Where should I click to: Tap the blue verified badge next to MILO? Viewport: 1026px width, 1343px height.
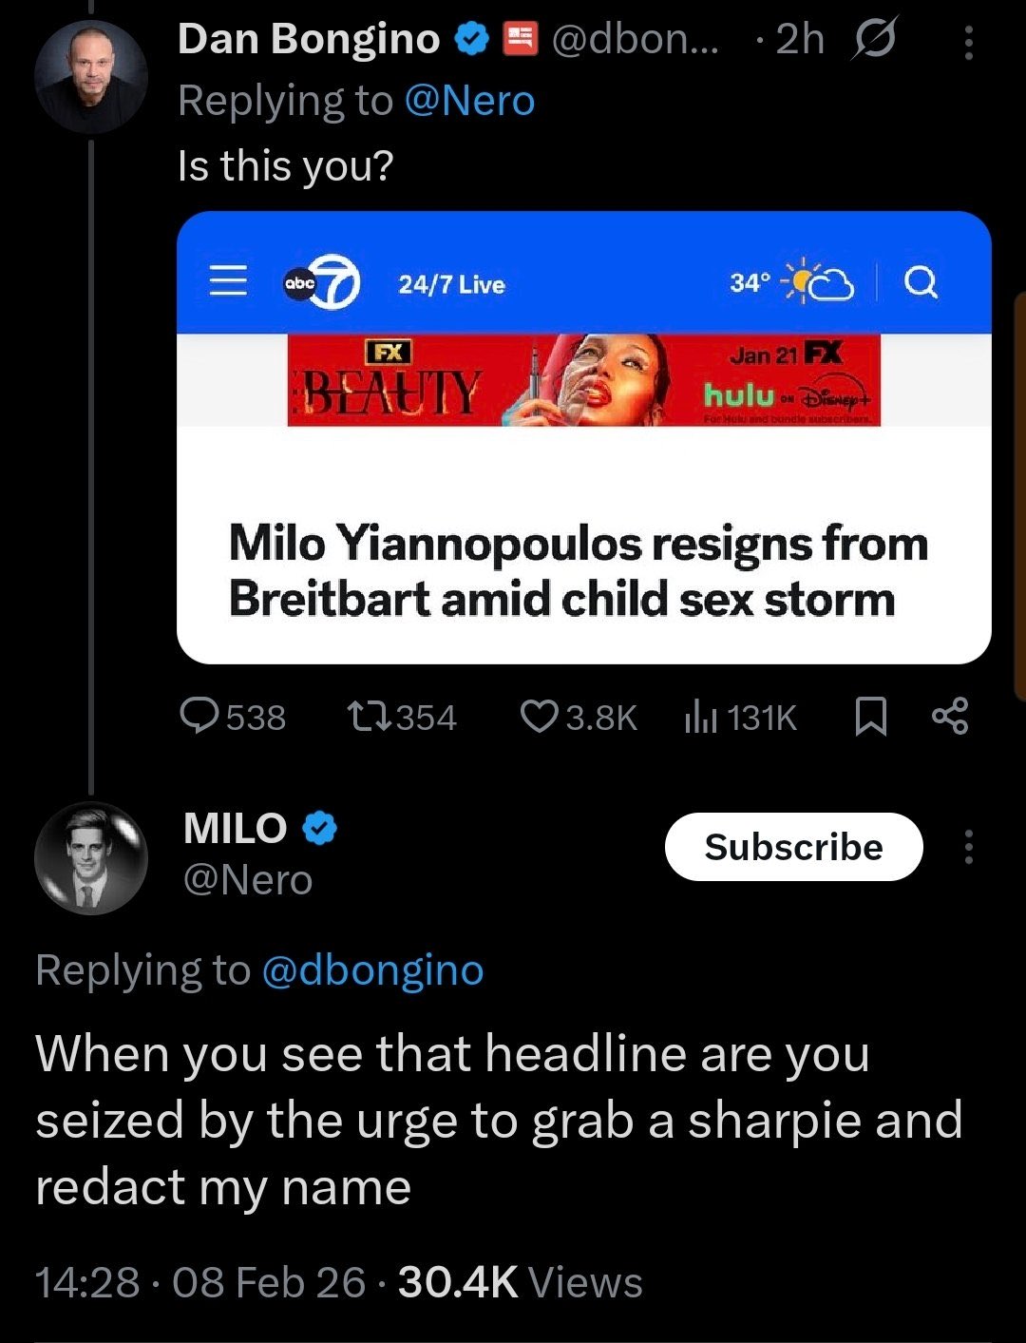pos(320,829)
